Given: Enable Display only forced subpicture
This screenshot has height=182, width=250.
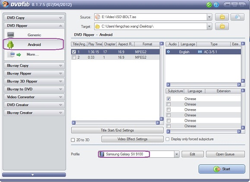Looking at the screenshot, I should pyautogui.click(x=168, y=139).
